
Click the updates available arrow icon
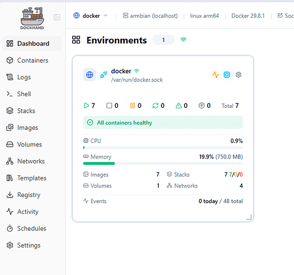point(202,106)
